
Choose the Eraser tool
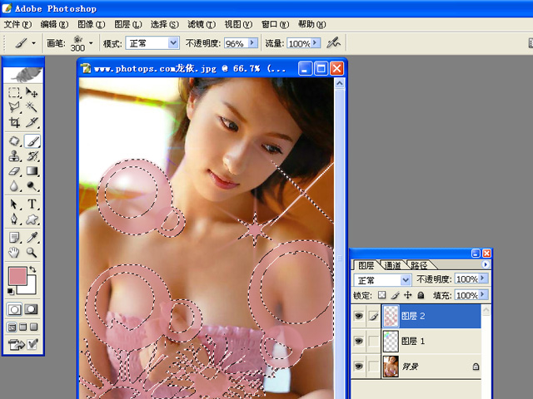[x=14, y=170]
